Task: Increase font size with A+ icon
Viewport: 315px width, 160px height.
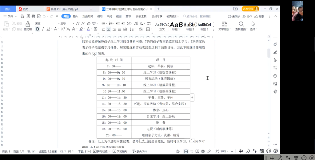Action: (78, 23)
